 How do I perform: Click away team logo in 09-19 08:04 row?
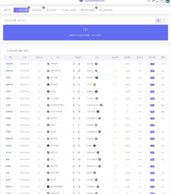pos(94,85)
